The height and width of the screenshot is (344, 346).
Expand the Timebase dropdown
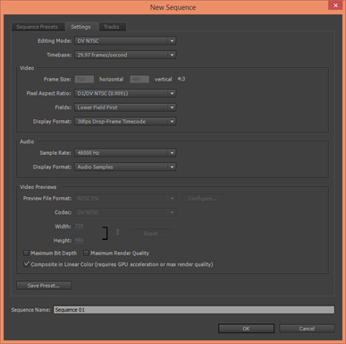[x=125, y=55]
